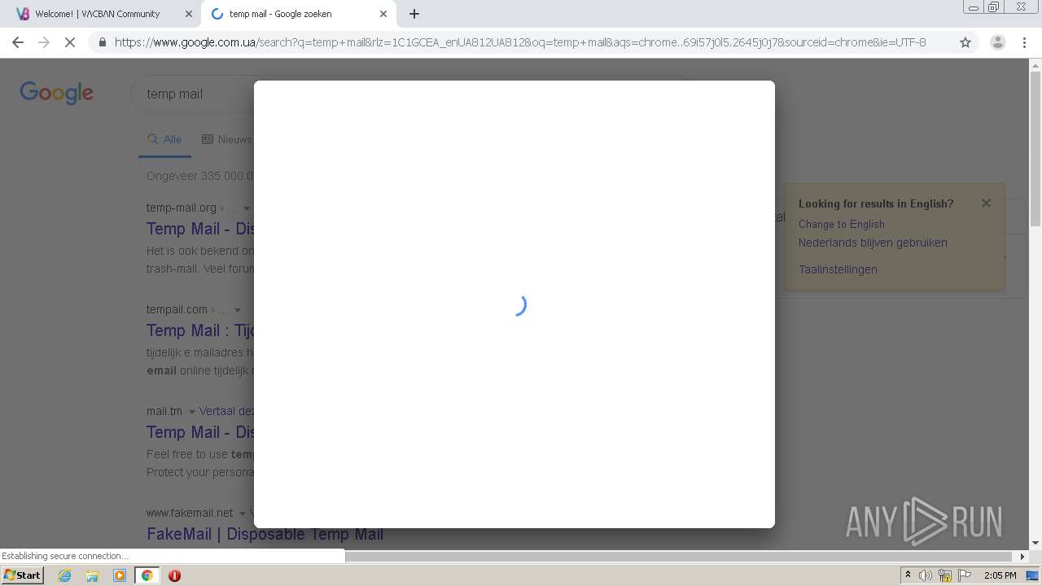Screen dimensions: 1042x586
Task: Show hidden system tray icons
Action: coord(908,575)
